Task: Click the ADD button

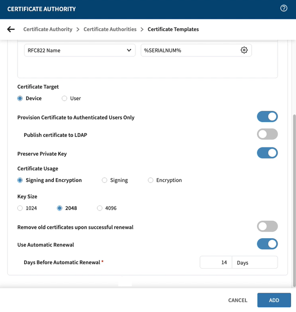Action: coord(274,300)
